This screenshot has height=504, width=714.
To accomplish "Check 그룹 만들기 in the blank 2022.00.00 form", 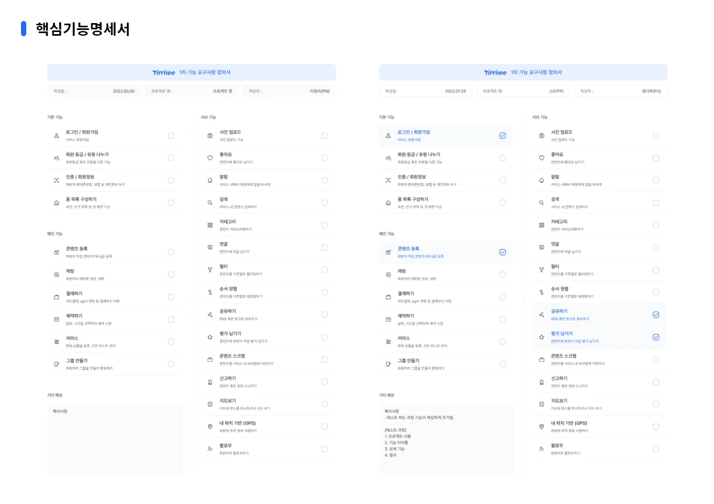I will tap(171, 364).
